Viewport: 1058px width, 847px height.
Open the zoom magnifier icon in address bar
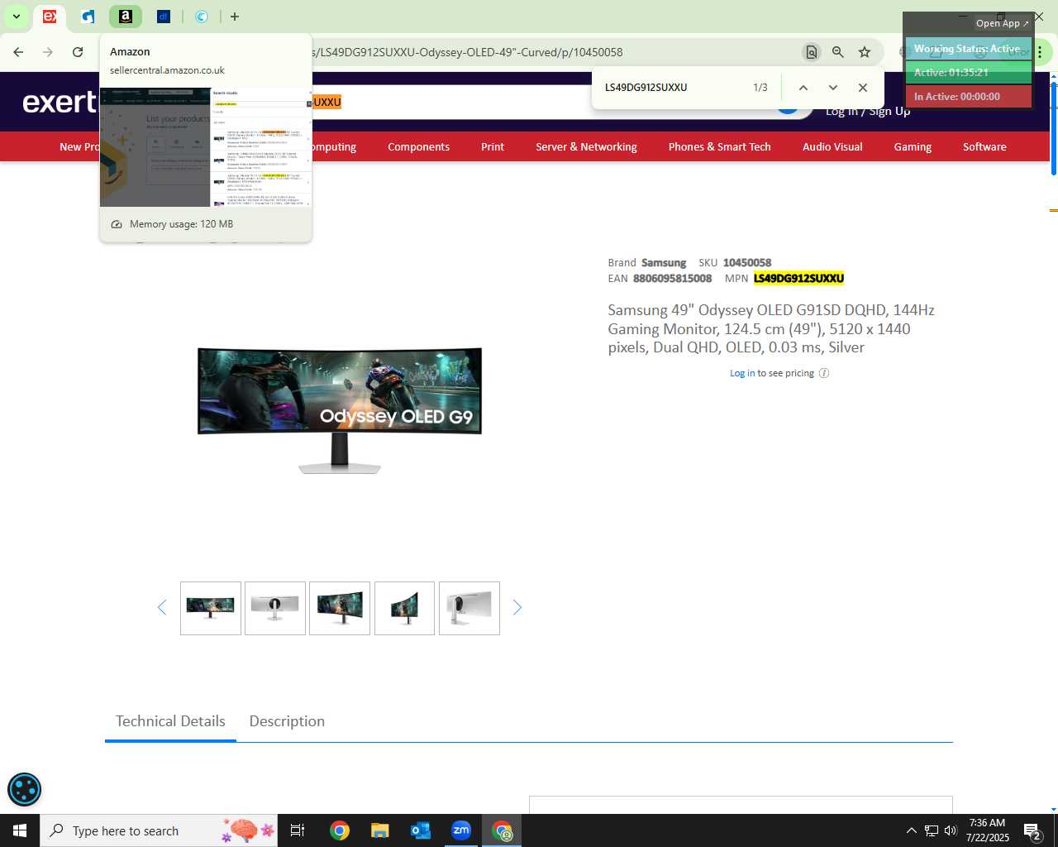[838, 52]
